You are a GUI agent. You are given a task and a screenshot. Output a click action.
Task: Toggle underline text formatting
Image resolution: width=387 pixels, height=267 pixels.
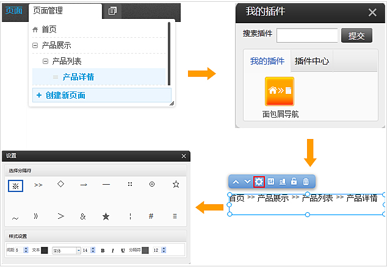click(x=123, y=250)
